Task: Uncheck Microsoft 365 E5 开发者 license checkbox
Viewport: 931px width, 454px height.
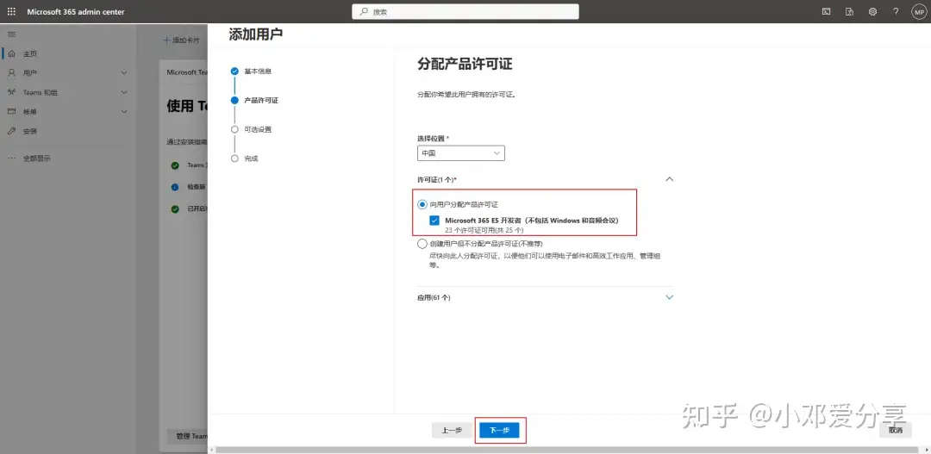Action: [x=434, y=221]
